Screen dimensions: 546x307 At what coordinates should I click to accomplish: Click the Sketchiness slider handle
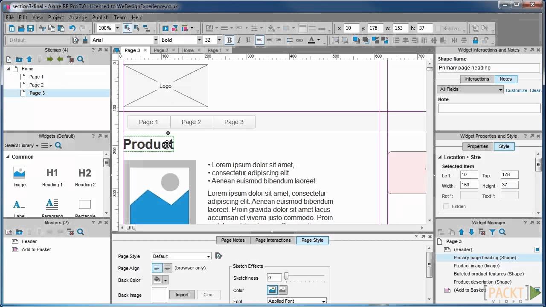coord(286,278)
